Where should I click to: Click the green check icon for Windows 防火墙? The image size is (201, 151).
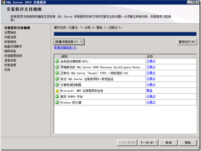57,102
